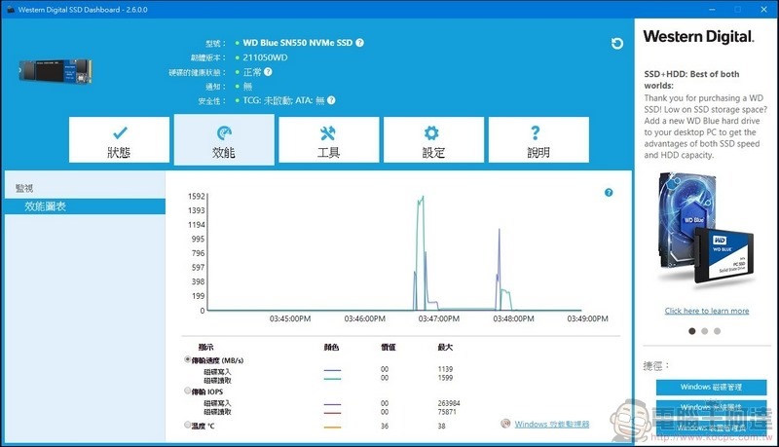Click the Windows 裝置管理員 shortcut button
Image resolution: width=779 pixels, height=447 pixels.
711,428
